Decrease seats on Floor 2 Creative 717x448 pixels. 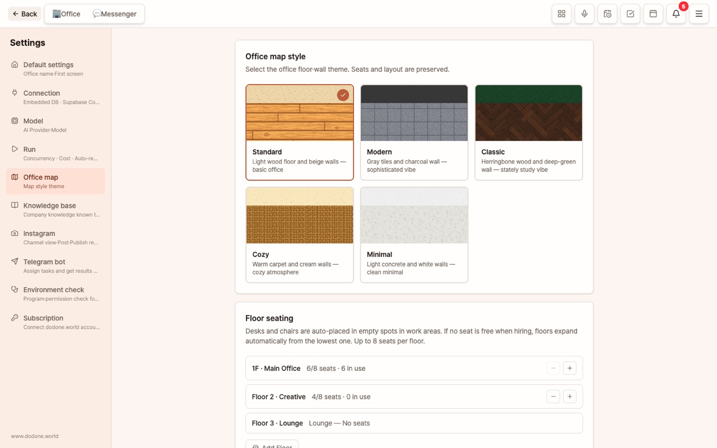(x=553, y=396)
